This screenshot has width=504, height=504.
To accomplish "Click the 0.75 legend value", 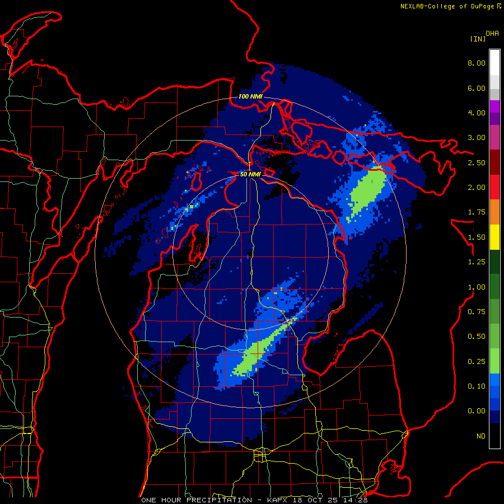I will pyautogui.click(x=477, y=312).
